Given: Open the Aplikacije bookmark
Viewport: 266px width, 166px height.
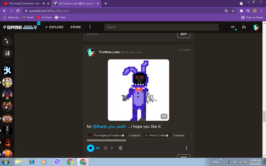Looking at the screenshot, I should 11,17.
